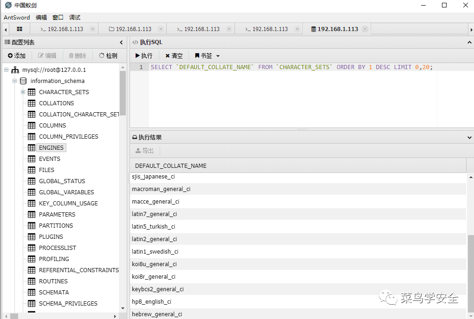Click the SCHEMATA table icon

(x=32, y=293)
